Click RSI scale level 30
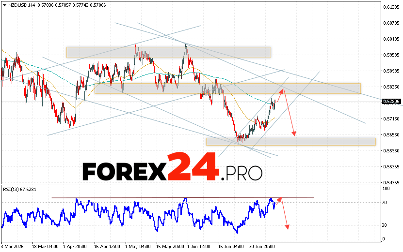This screenshot has height=252, width=403. pyautogui.click(x=385, y=225)
